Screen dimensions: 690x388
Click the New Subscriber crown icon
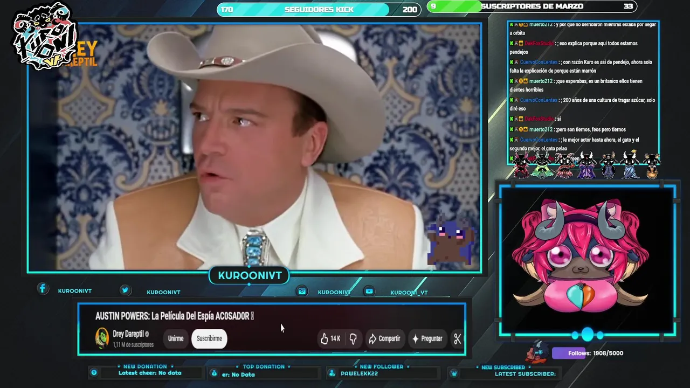coord(454,373)
